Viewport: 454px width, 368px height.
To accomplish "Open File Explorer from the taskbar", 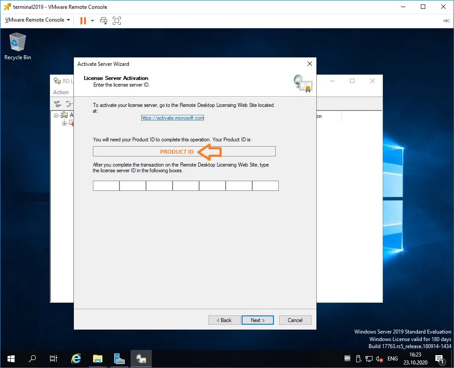I will point(98,359).
